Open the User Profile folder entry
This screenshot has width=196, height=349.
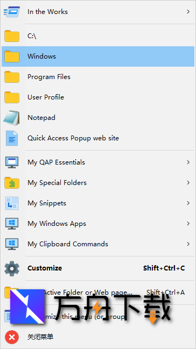(x=98, y=97)
